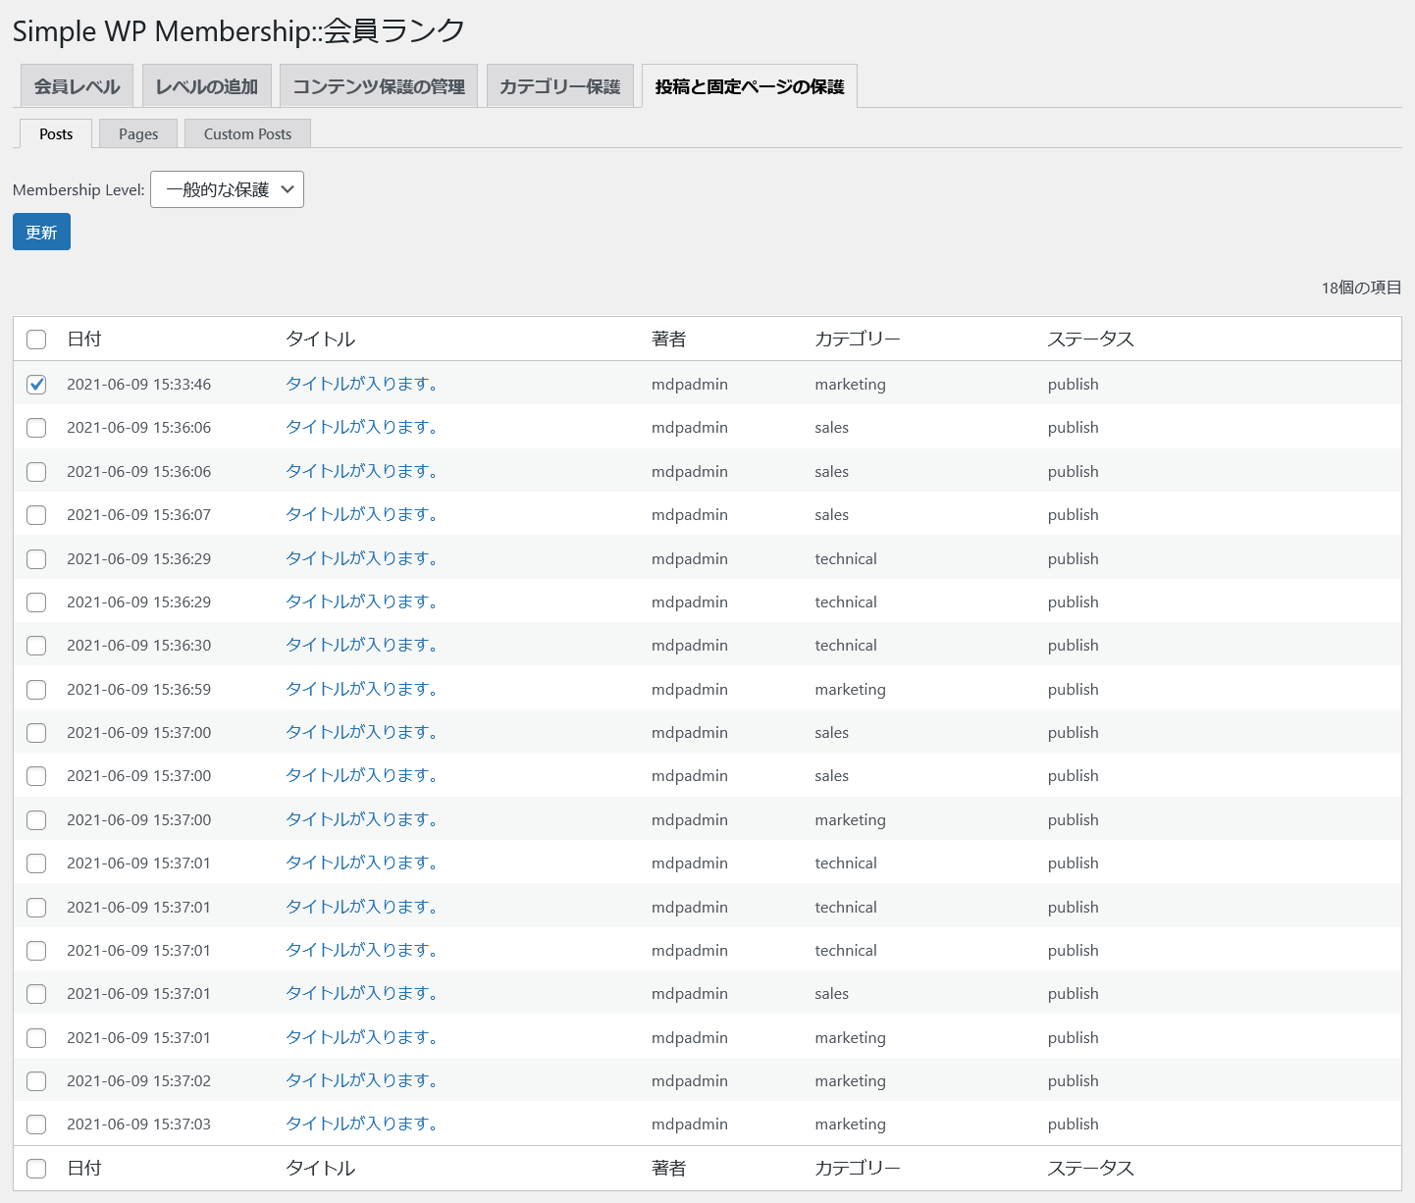Click the 更新 update button
Viewport: 1415px width, 1203px height.
(x=41, y=232)
